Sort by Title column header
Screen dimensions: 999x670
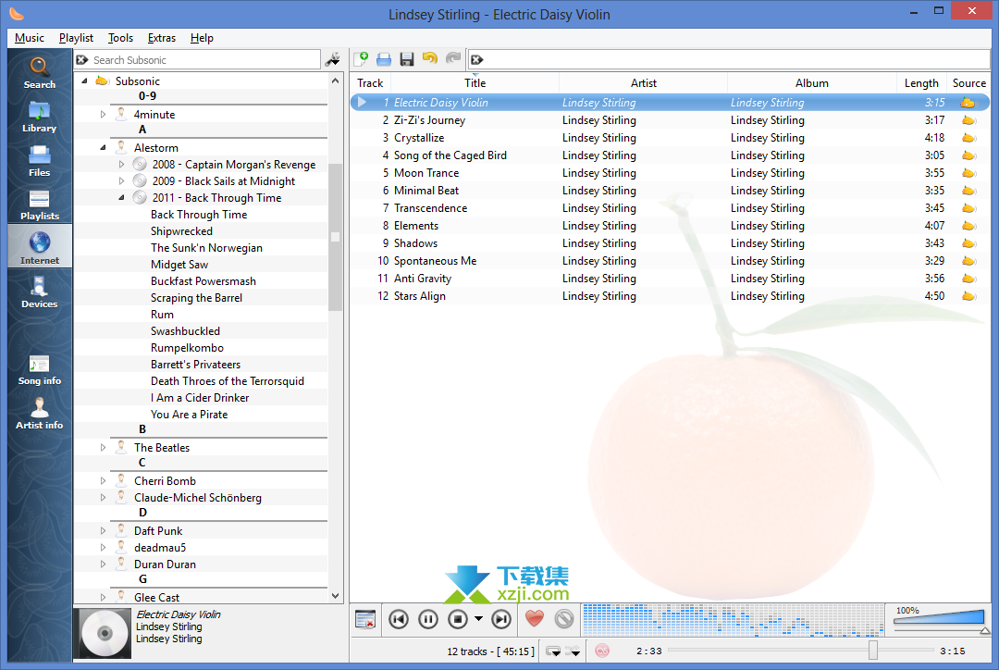tap(475, 83)
